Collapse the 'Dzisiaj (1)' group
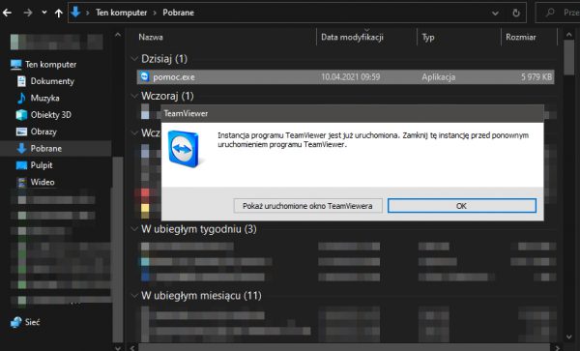The image size is (580, 351). tap(134, 59)
